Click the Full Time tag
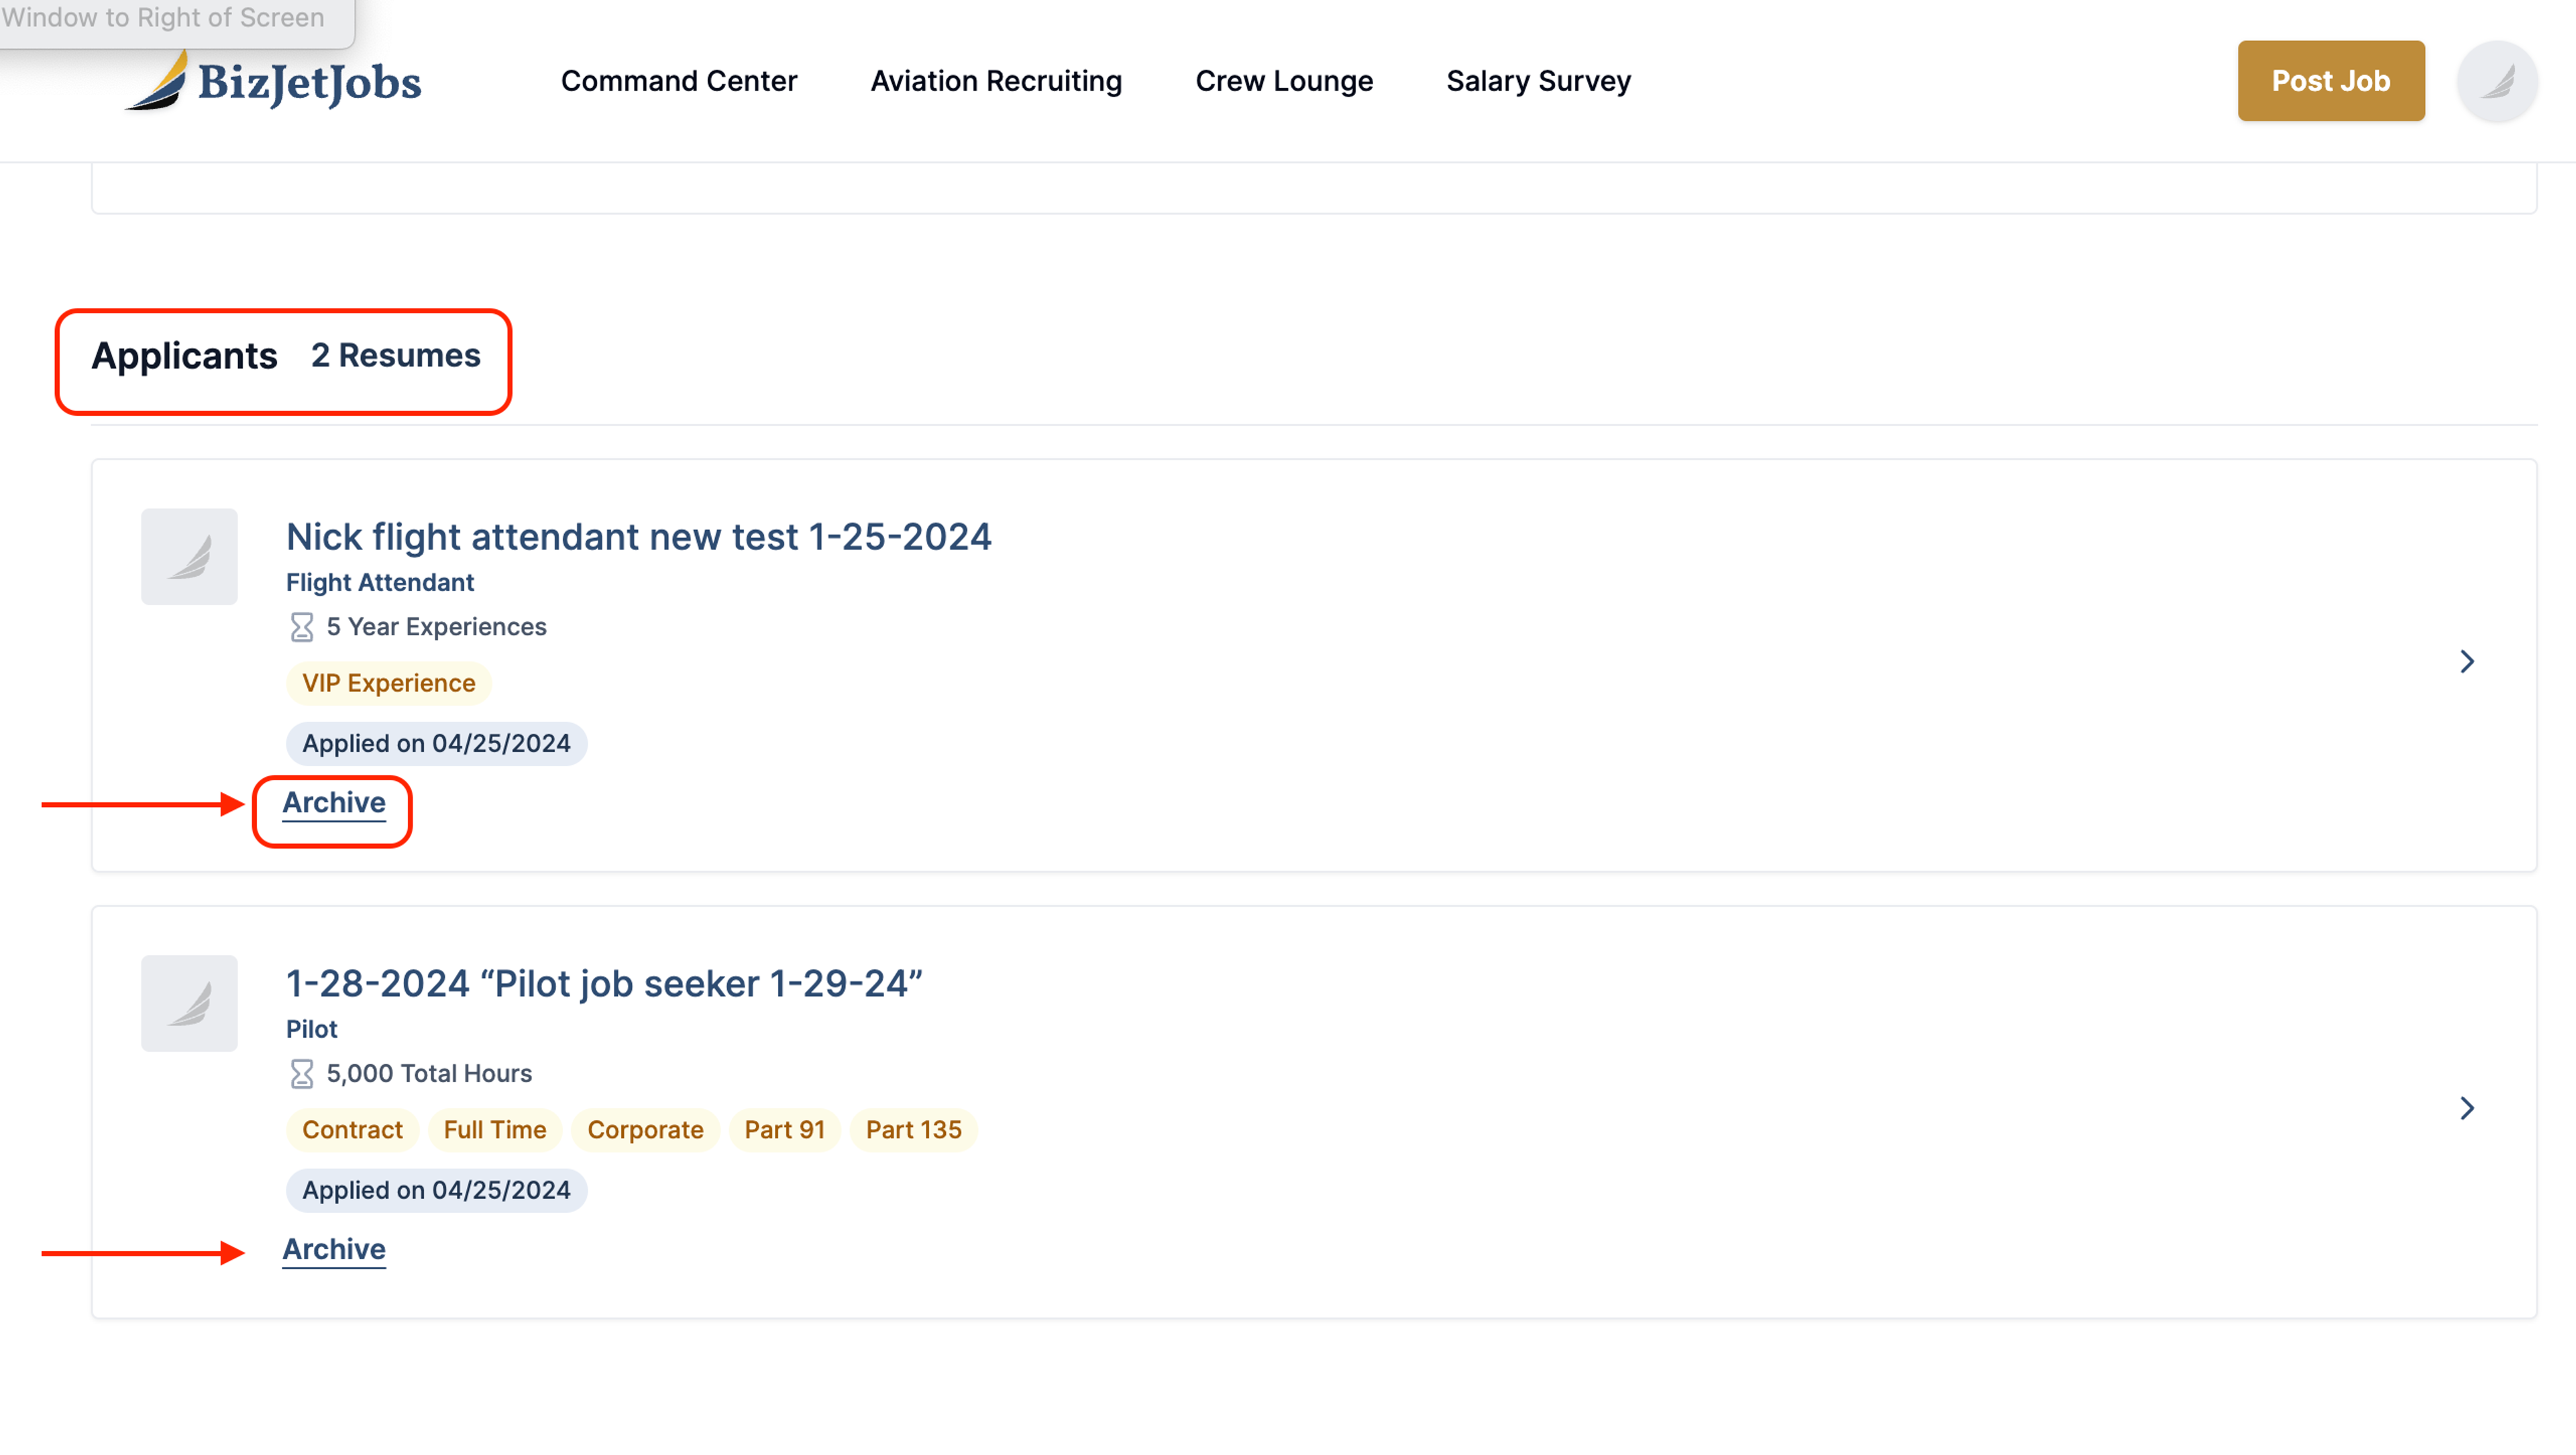Viewport: 2576px width, 1455px height. (x=494, y=1130)
